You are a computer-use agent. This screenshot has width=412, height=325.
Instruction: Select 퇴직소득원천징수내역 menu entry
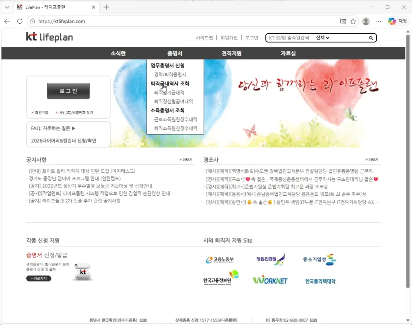pyautogui.click(x=175, y=128)
